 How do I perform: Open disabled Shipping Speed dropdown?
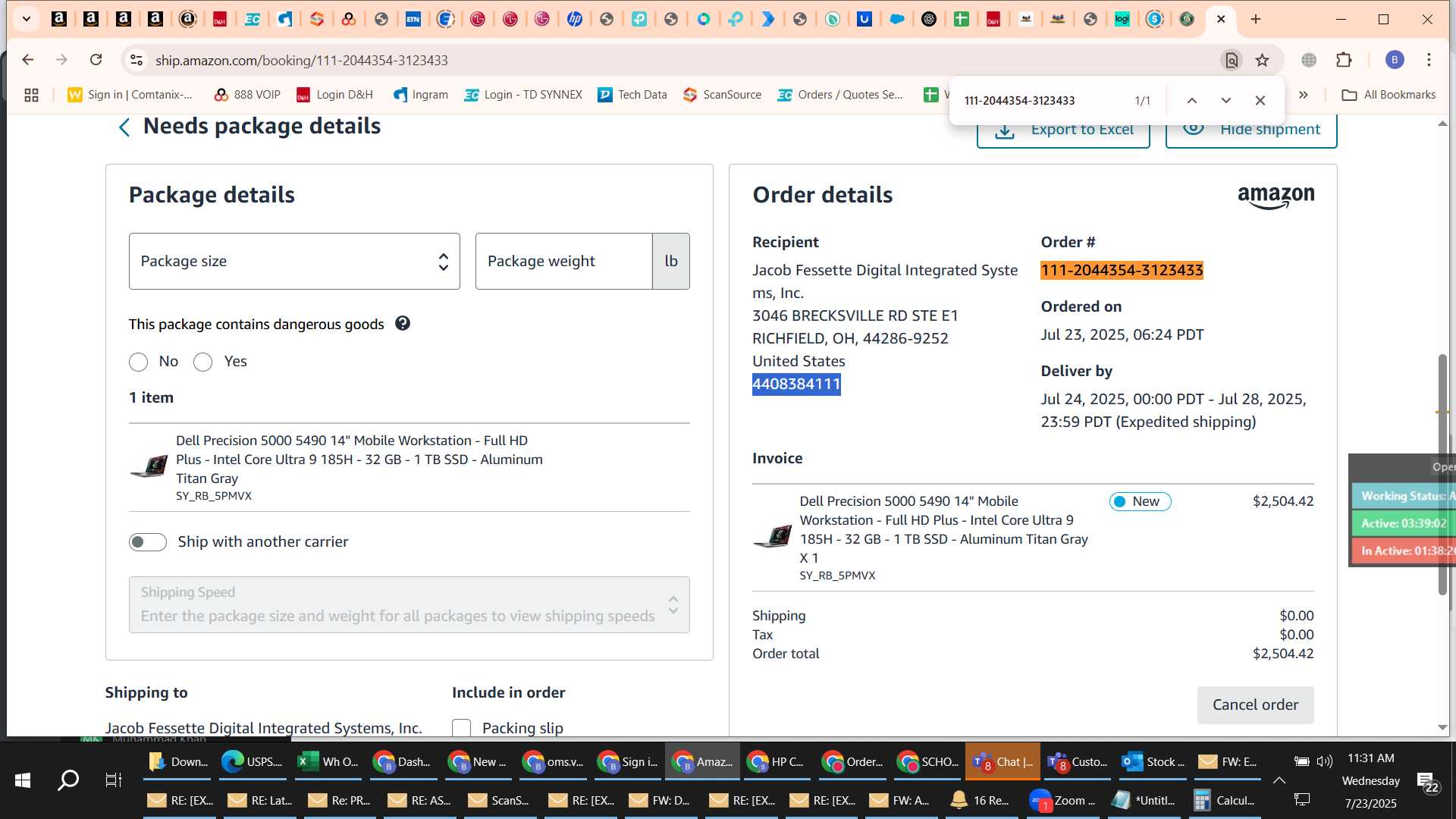tap(409, 604)
